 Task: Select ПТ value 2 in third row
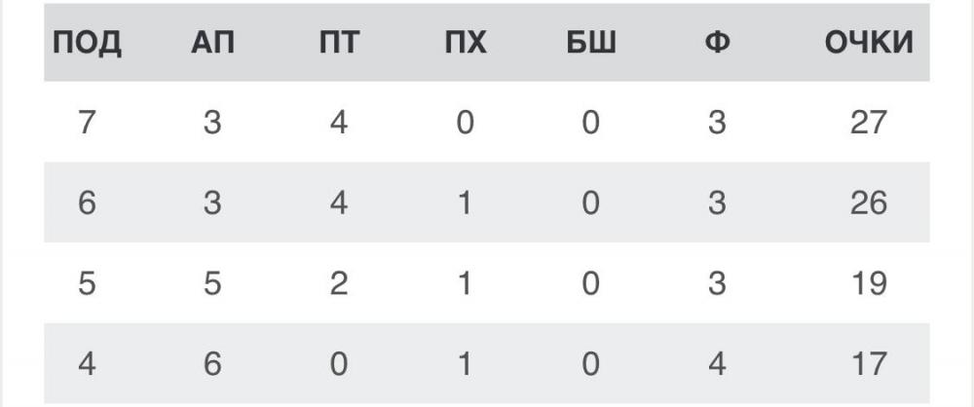click(339, 283)
